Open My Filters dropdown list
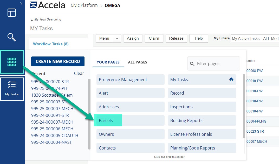279x164 pixels. [x=255, y=39]
